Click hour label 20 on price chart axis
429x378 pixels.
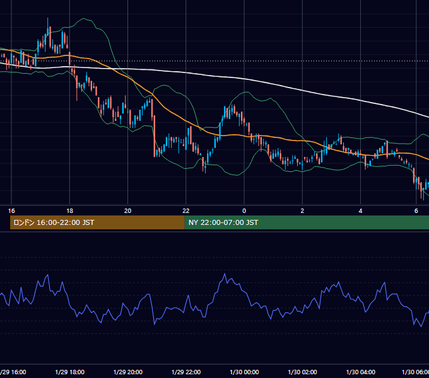coord(128,211)
